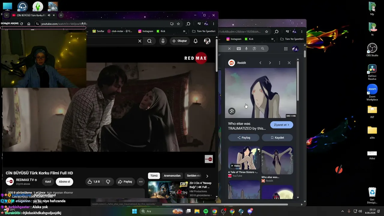Share the video with Paylaş under the player
This screenshot has height=216, width=384.
[125, 182]
